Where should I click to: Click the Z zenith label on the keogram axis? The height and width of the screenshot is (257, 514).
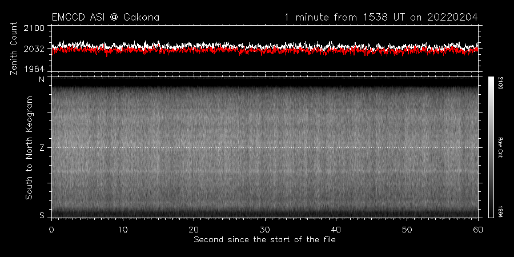tap(42, 148)
